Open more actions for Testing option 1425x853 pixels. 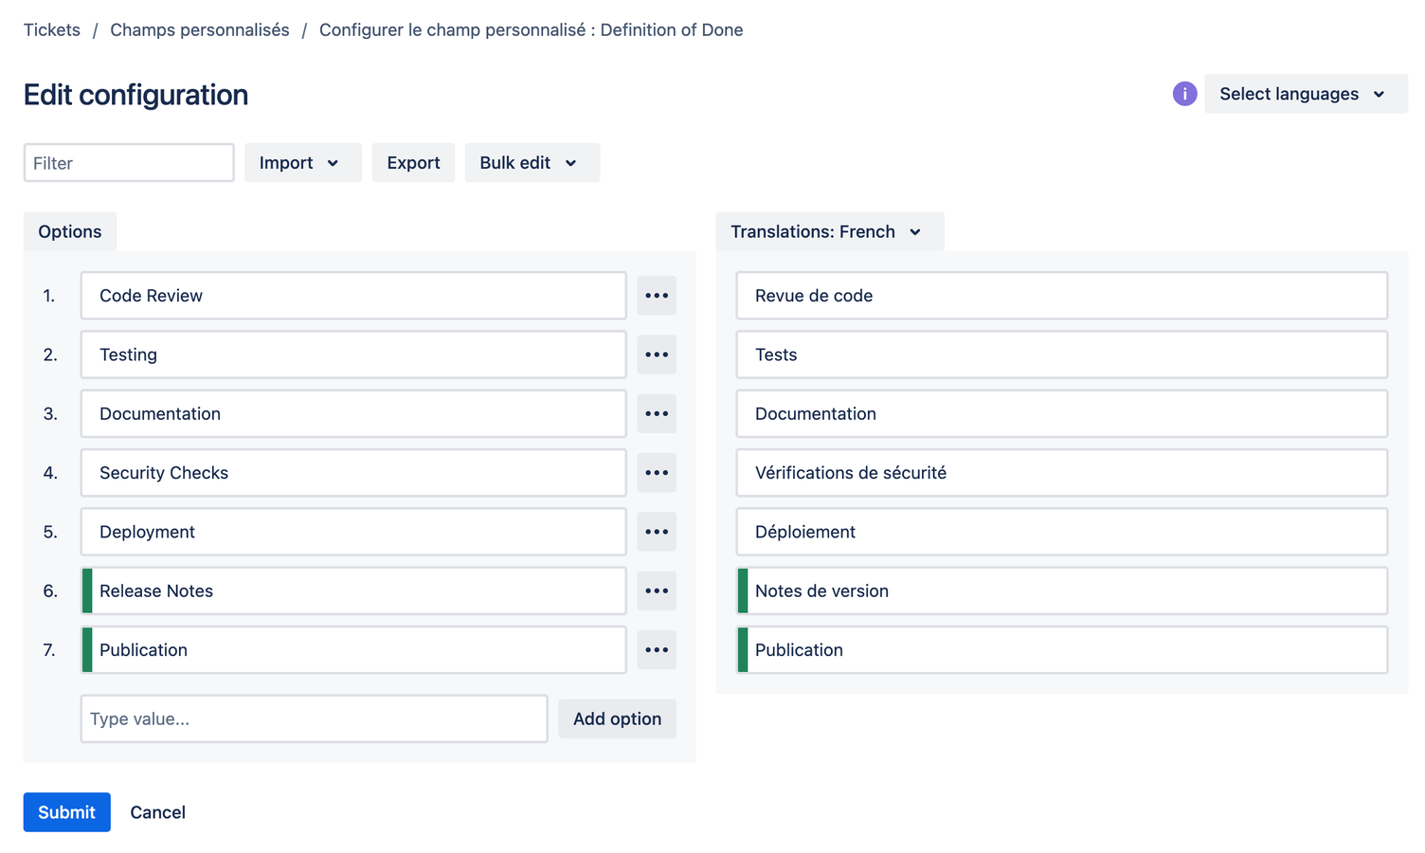(657, 354)
